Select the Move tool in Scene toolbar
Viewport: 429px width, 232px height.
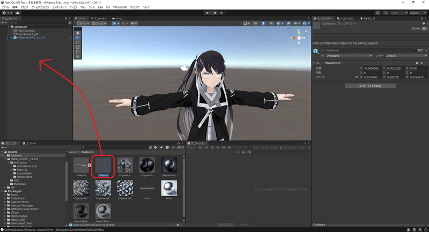click(x=78, y=38)
